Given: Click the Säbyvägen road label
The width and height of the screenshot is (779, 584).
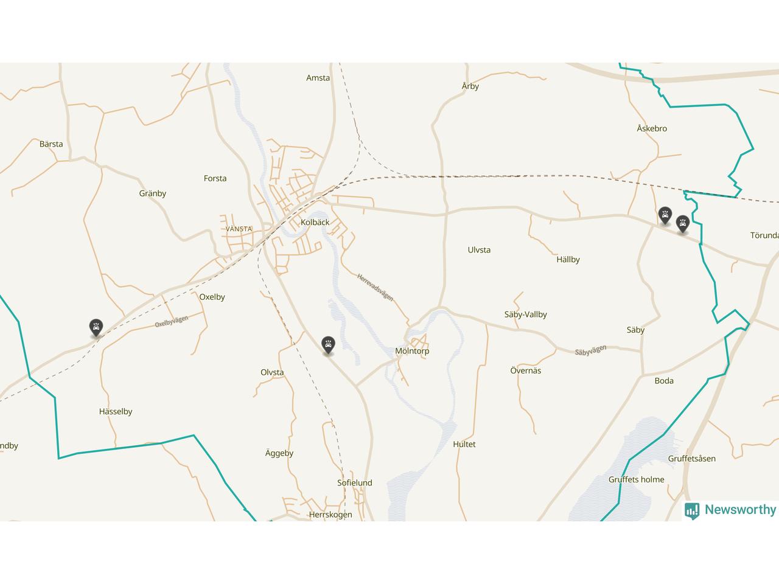Looking at the screenshot, I should pos(591,350).
